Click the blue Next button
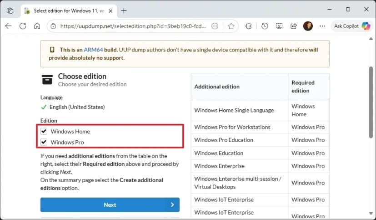Image resolution: width=376 pixels, height=220 pixels. tap(110, 205)
